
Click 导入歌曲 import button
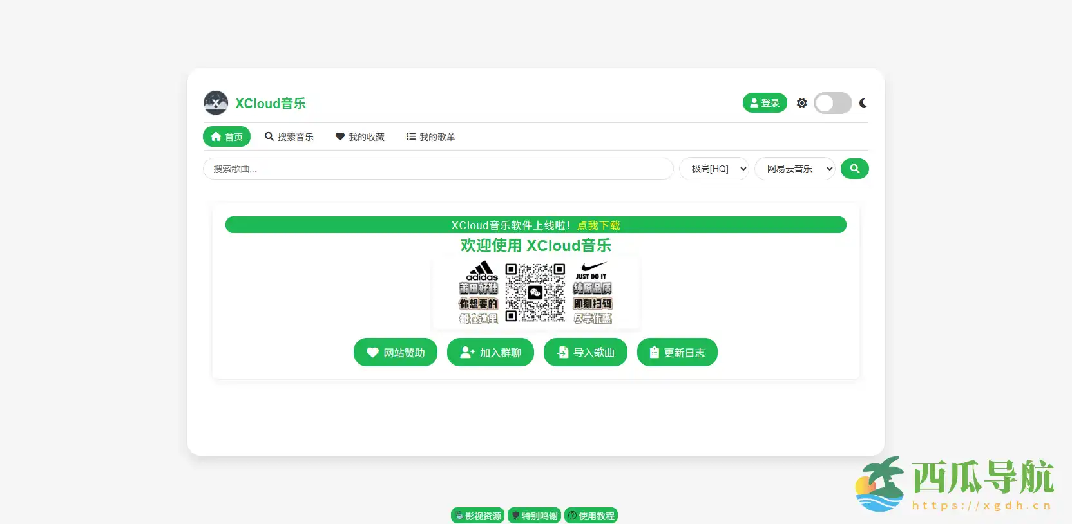585,352
